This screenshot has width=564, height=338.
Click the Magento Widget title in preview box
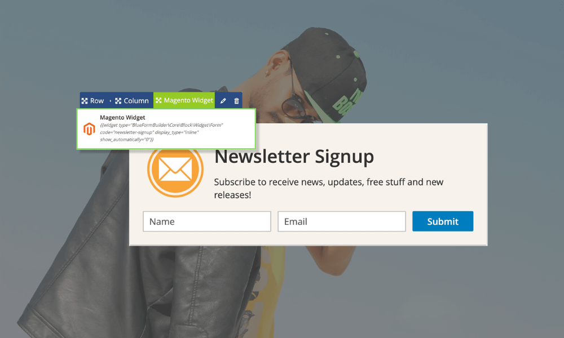pos(122,118)
